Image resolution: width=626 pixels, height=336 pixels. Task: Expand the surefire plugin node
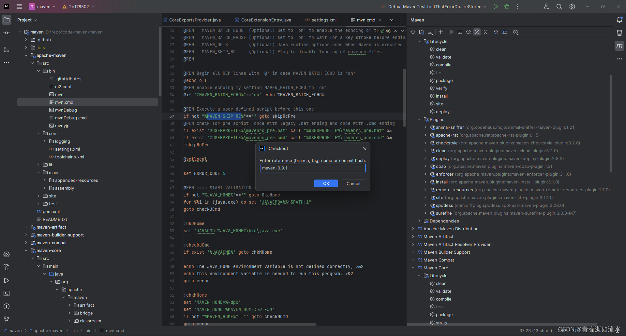(425, 213)
